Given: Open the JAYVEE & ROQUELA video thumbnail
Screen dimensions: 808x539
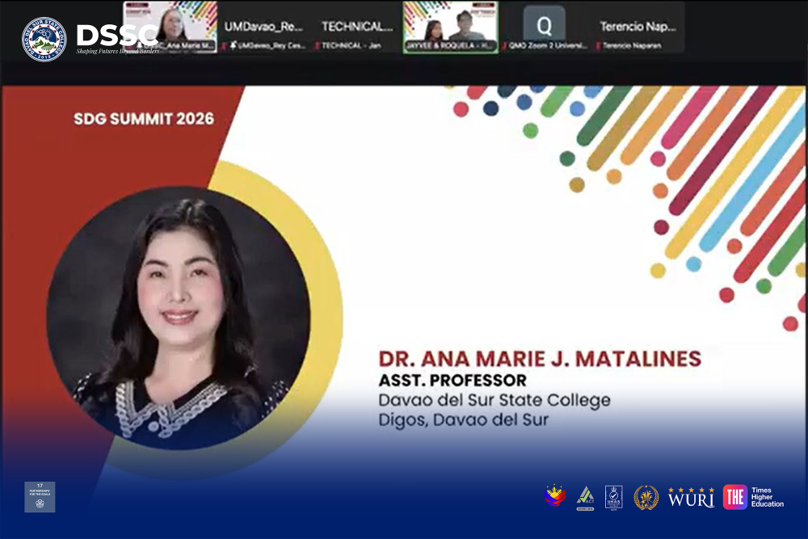Looking at the screenshot, I should 450,27.
